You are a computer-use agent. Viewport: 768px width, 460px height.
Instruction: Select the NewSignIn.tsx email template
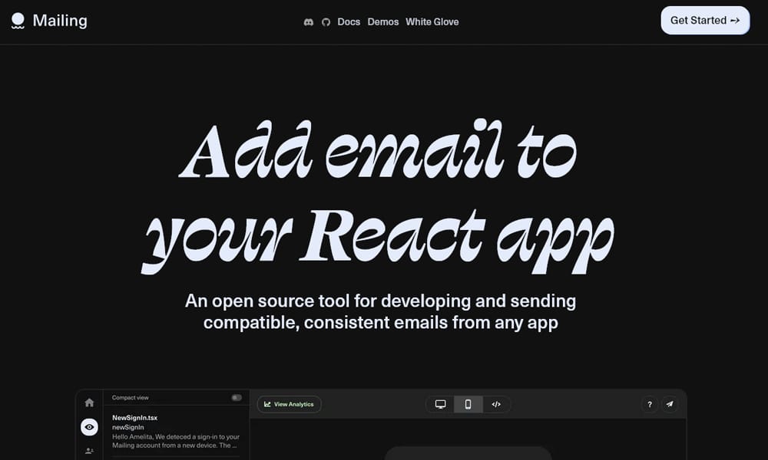click(134, 418)
